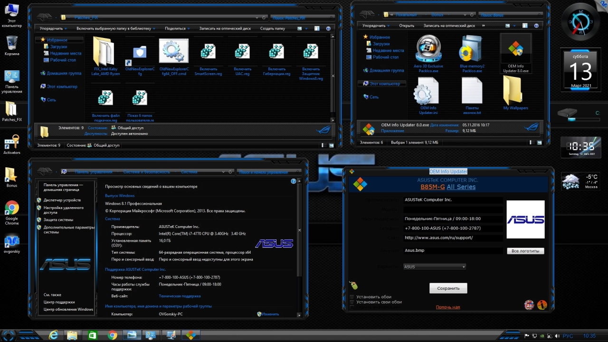Click ASUS logo thumbnail in OEM Info Updater
Screen dimensions: 608x342
tap(525, 219)
